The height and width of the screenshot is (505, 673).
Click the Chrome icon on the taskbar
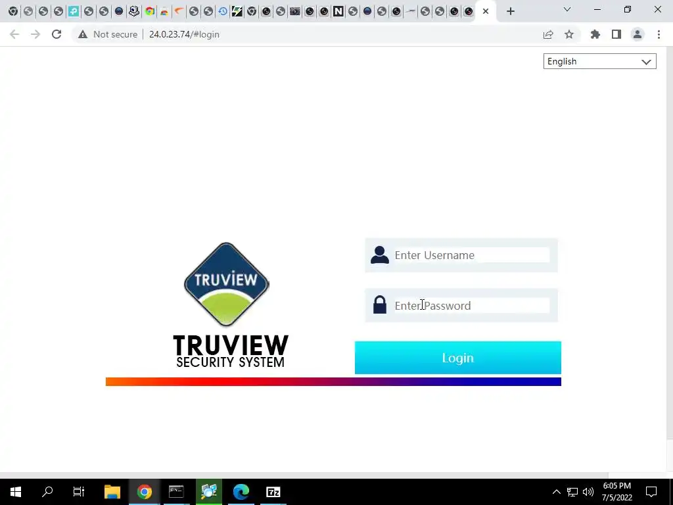pyautogui.click(x=145, y=492)
